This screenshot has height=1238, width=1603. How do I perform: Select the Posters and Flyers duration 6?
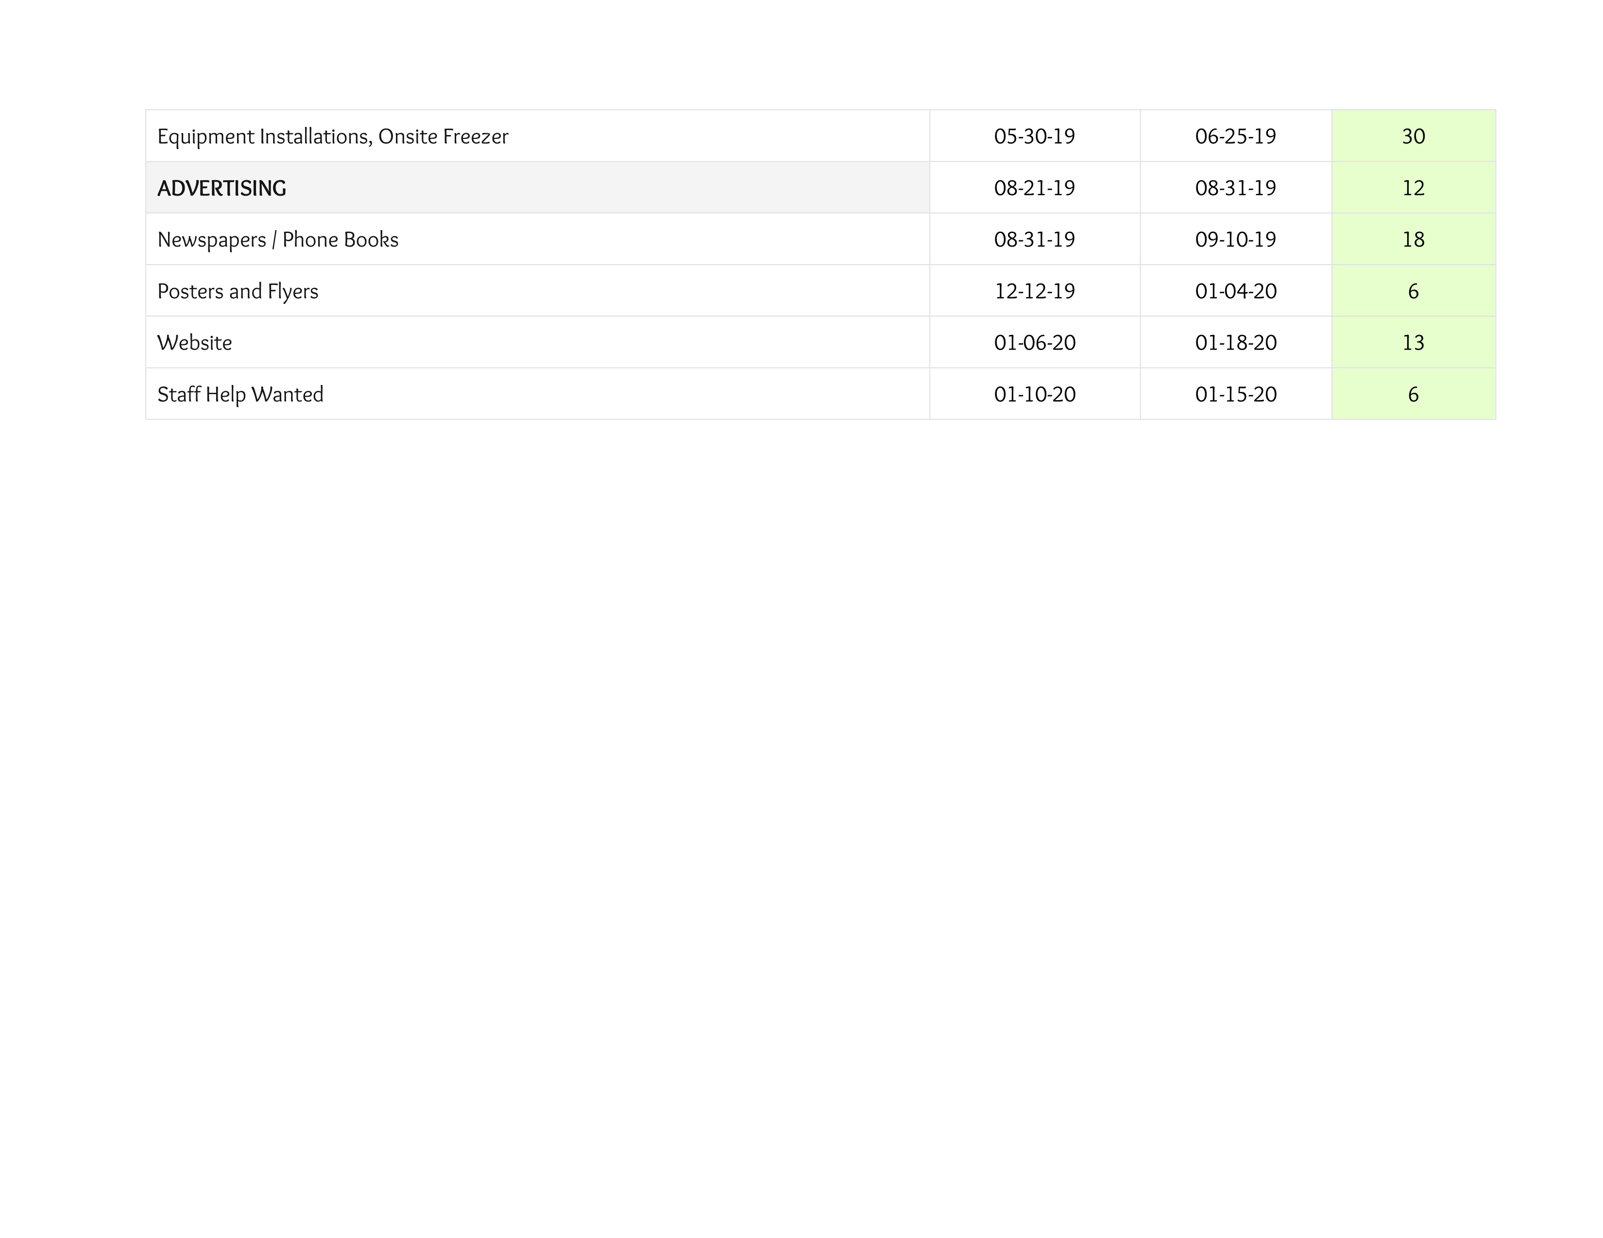pyautogui.click(x=1413, y=291)
